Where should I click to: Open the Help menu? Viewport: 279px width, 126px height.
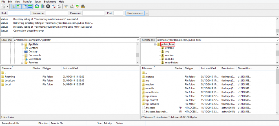point(61,2)
